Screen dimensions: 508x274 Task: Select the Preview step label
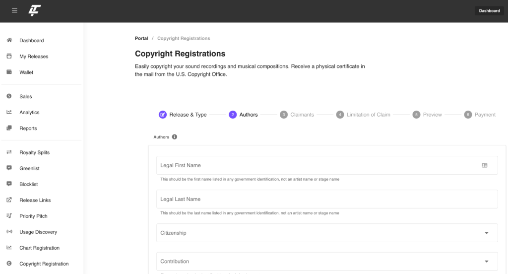coord(432,115)
